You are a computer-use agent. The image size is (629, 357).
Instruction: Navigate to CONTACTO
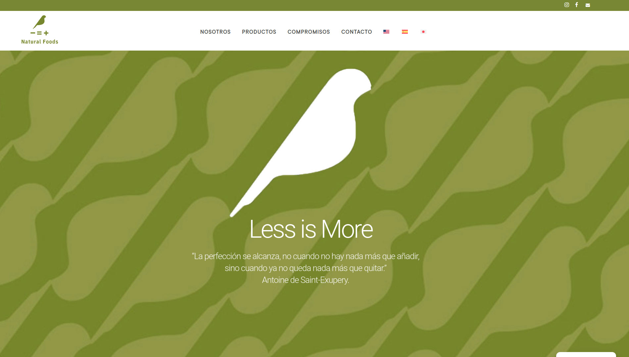357,32
